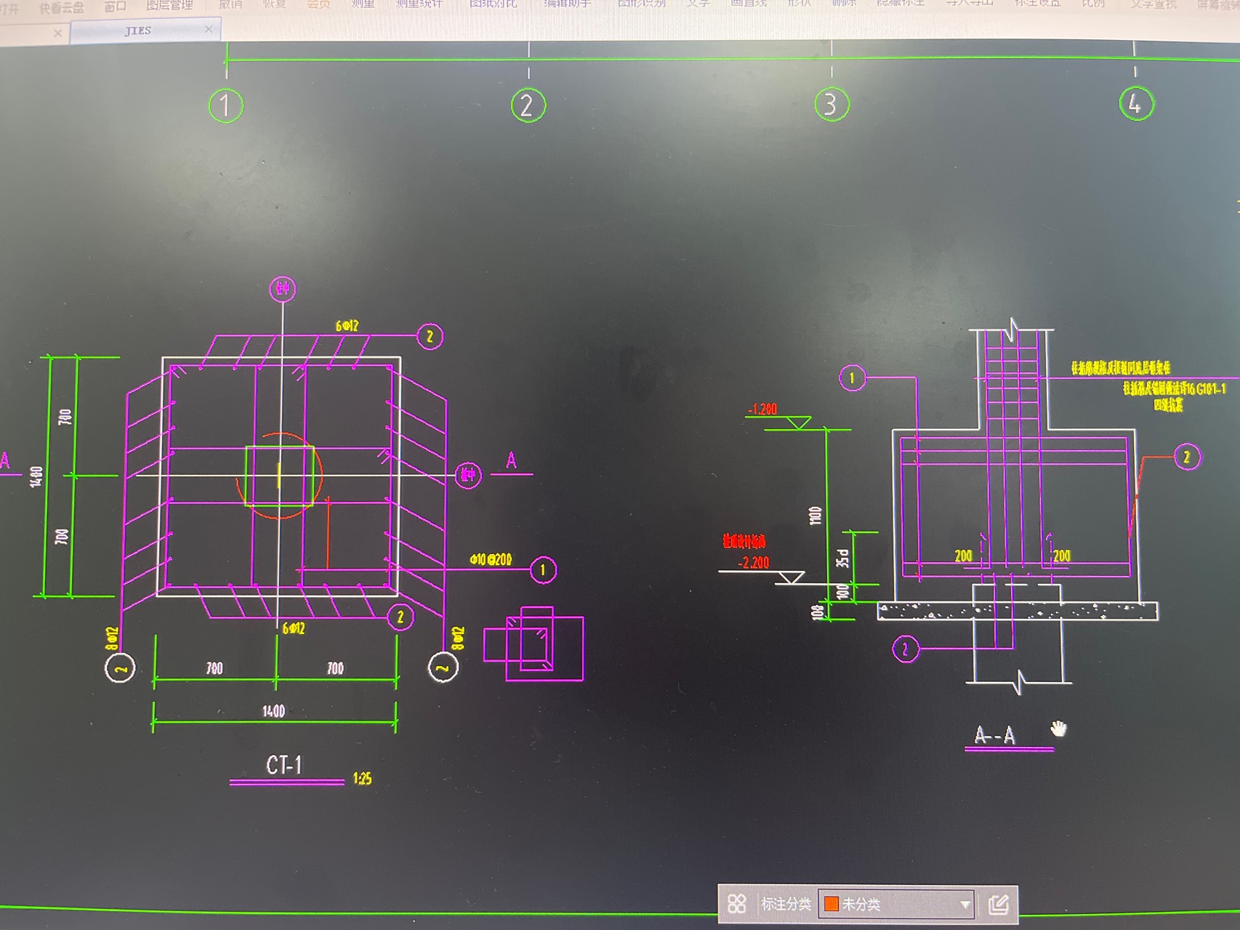
Task: Select the bottom 6Φ12 rebar label
Action: pyautogui.click(x=294, y=628)
